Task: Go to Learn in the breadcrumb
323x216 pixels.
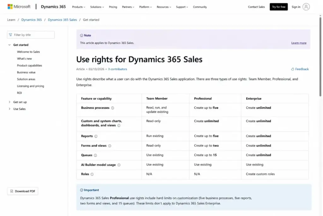Action: point(11,20)
